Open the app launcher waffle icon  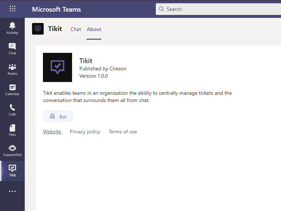tap(12, 9)
